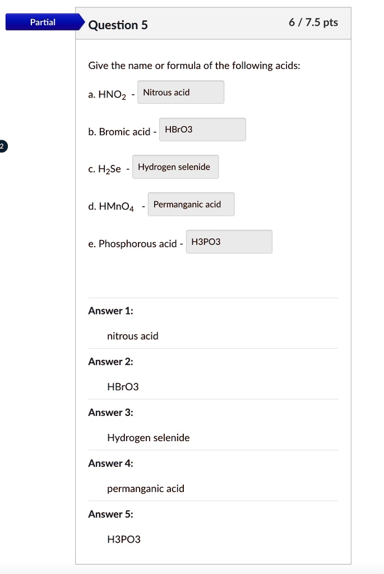Click the Answer 5 label
Viewport: 384px width, 574px height.
pyautogui.click(x=110, y=514)
